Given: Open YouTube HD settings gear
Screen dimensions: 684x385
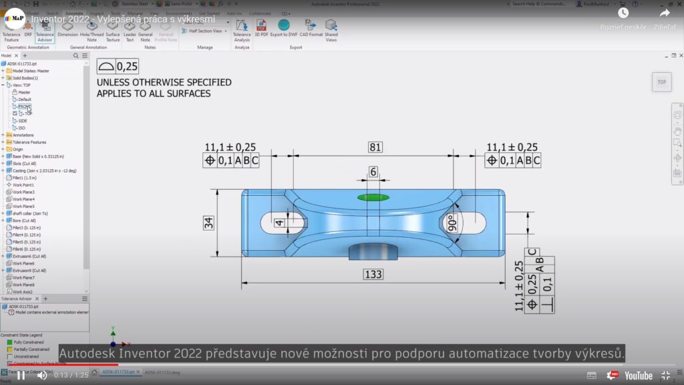Looking at the screenshot, I should point(612,376).
